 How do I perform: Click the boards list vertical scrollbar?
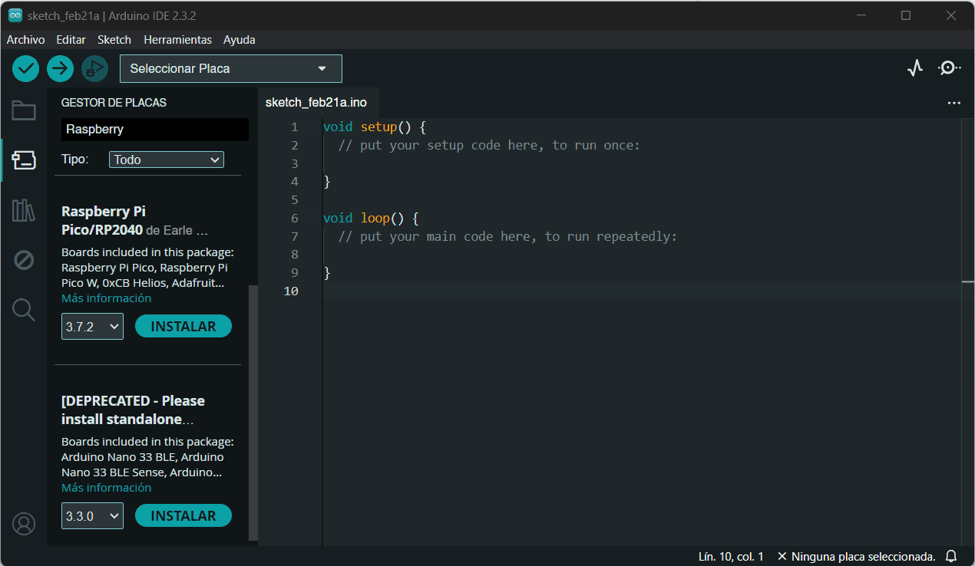[x=253, y=413]
